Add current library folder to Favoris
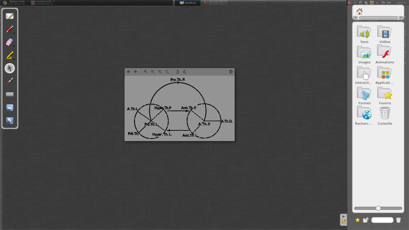The height and width of the screenshot is (230, 409). tap(357, 220)
